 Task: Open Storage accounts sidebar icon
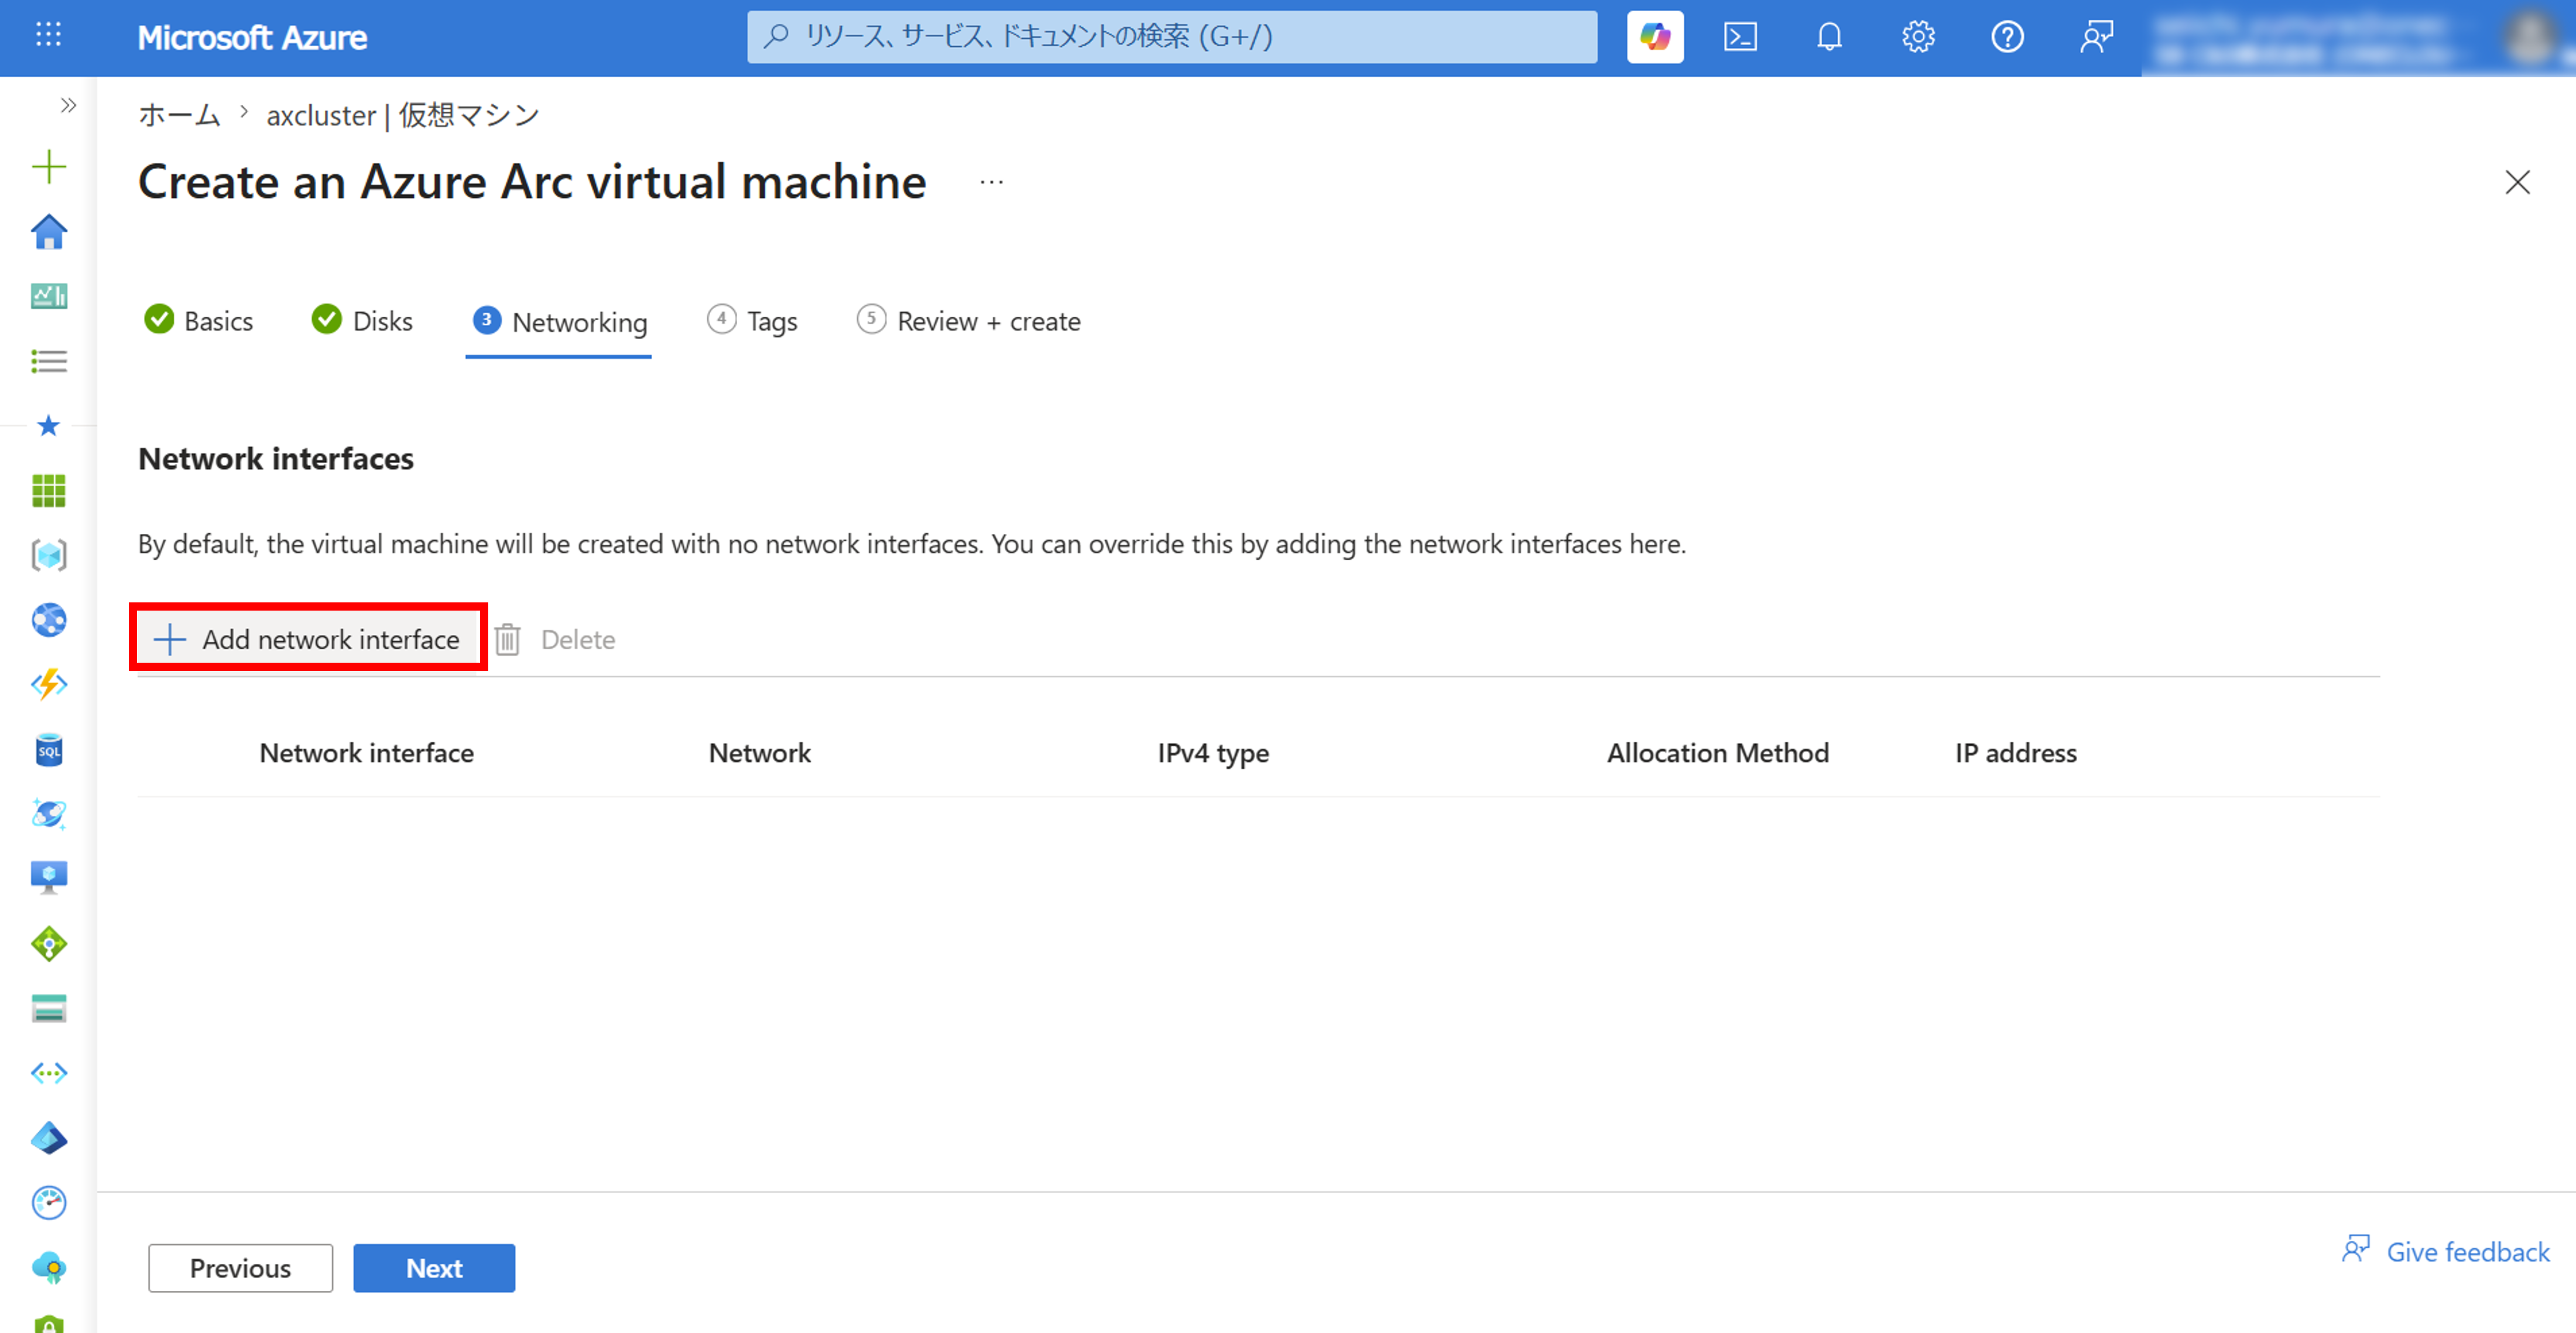(48, 1009)
